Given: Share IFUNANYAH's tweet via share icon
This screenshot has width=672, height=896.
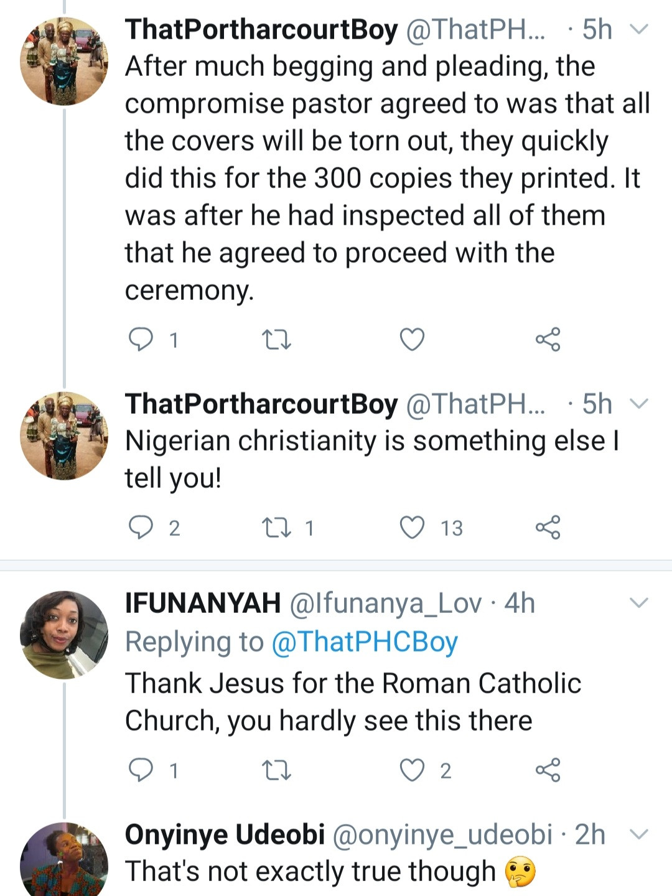Looking at the screenshot, I should (548, 770).
